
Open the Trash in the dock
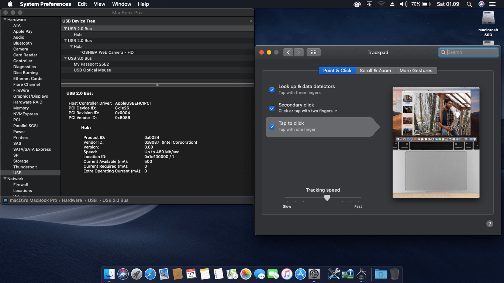[394, 274]
